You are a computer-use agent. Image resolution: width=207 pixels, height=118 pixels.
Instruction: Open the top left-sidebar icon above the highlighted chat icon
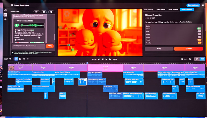click(x=5, y=10)
